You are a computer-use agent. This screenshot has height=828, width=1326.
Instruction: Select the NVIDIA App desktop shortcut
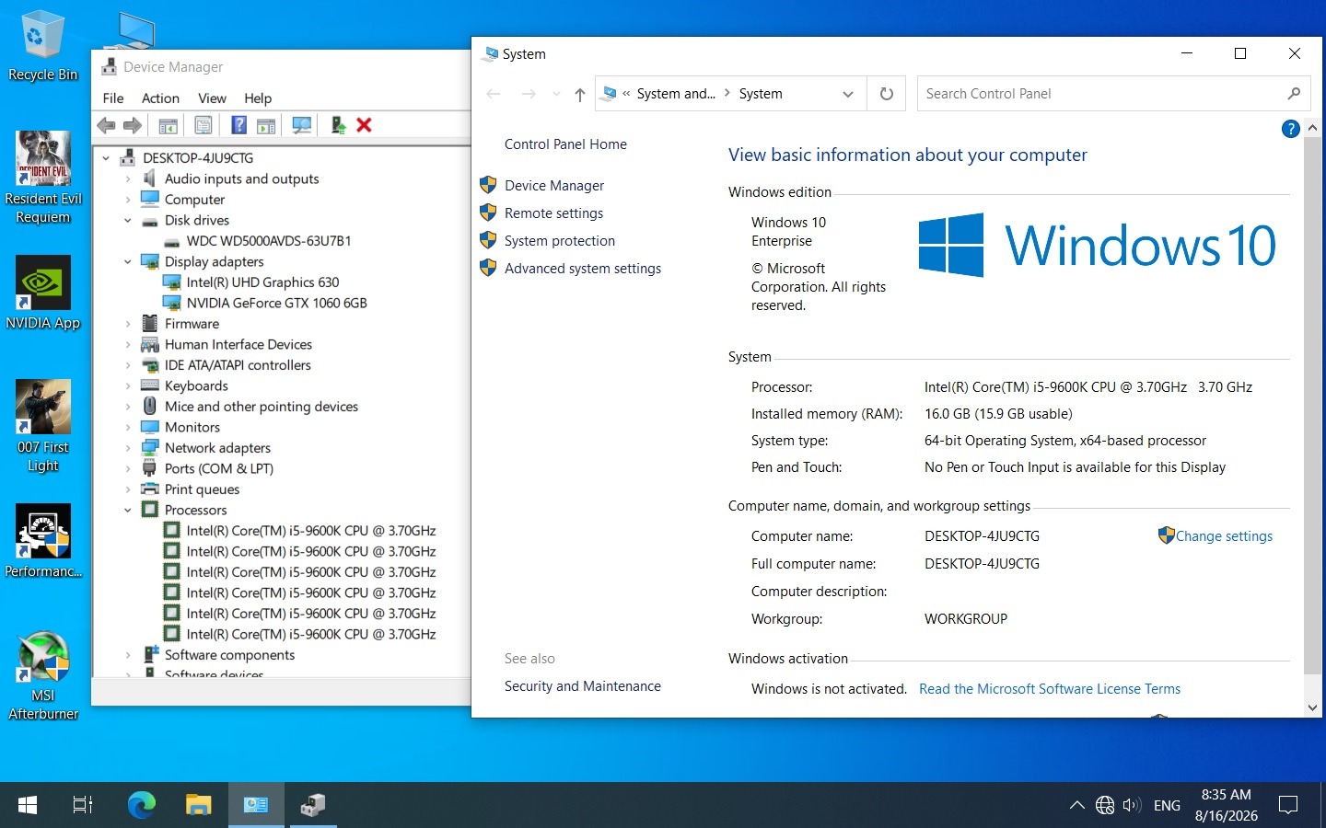coord(42,293)
